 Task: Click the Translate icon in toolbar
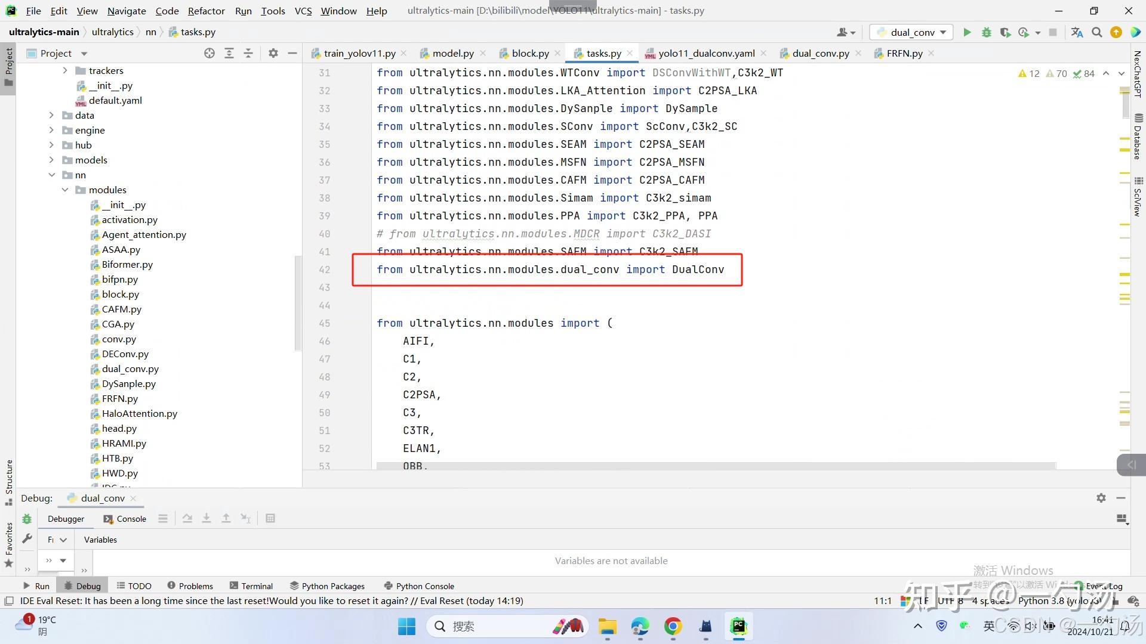pyautogui.click(x=1077, y=32)
